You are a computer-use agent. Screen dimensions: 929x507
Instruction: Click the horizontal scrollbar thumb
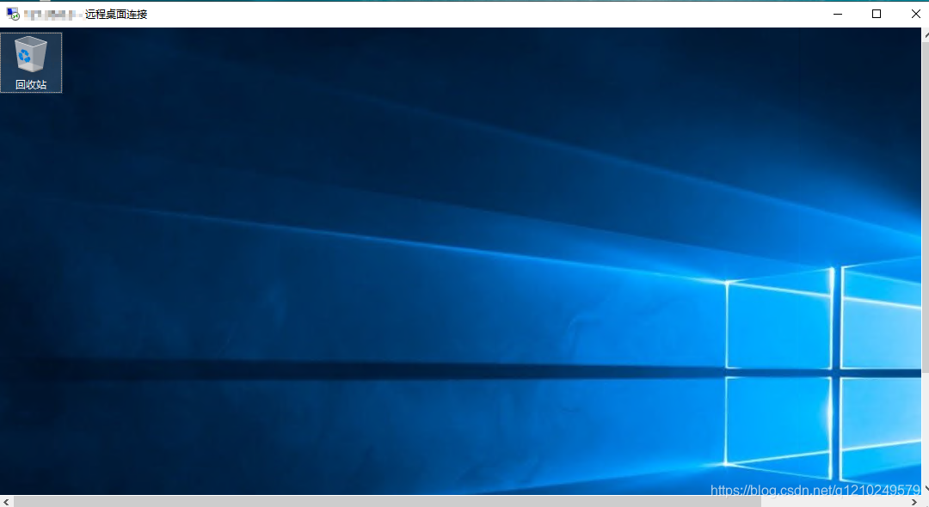coord(387,502)
